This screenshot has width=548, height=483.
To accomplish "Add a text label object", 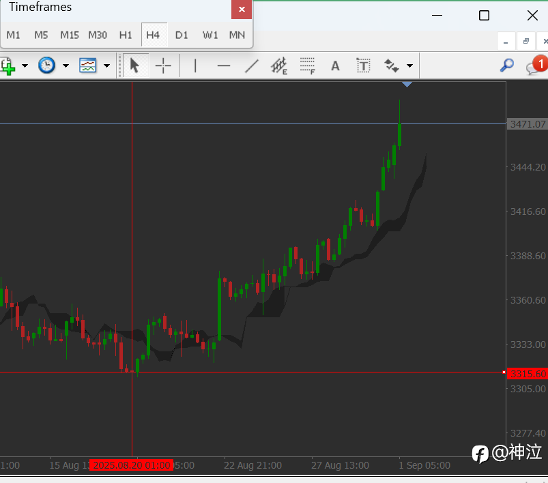I will point(364,65).
